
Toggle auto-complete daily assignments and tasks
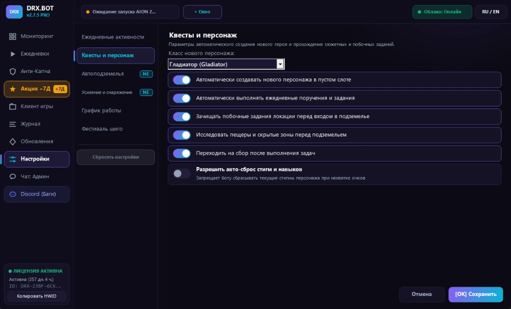(181, 98)
